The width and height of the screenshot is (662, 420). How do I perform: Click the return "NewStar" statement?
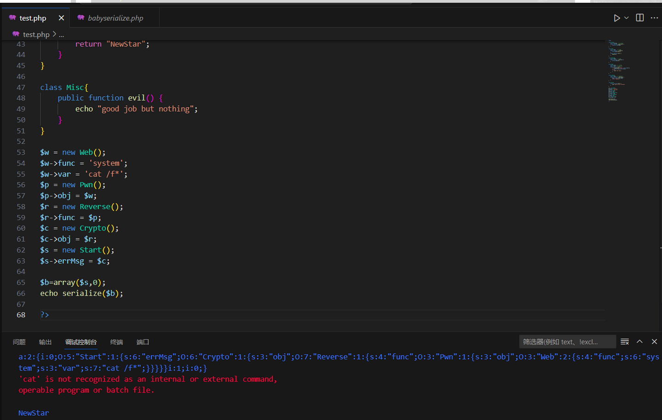(x=112, y=44)
